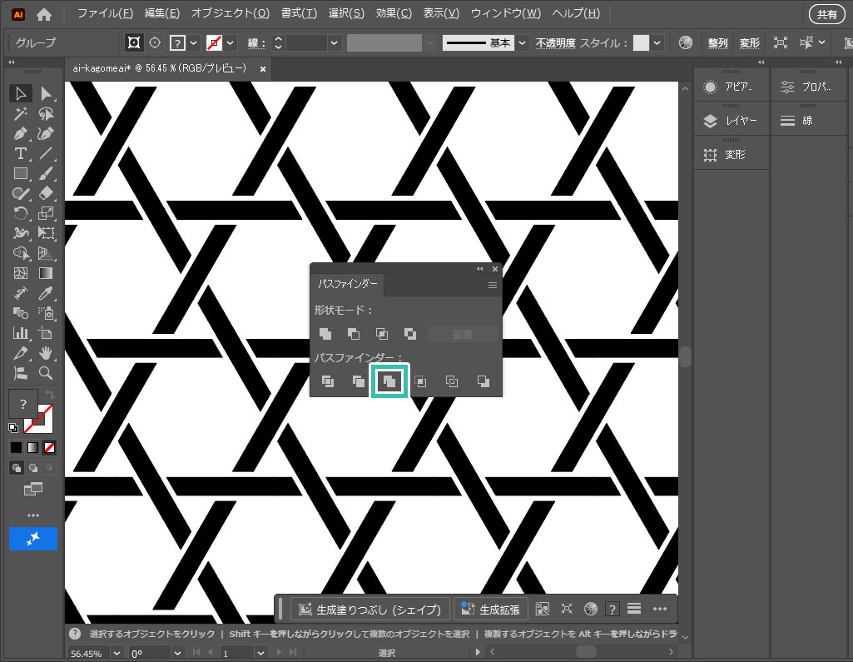Image resolution: width=853 pixels, height=662 pixels.
Task: Click the Fill color swatch in toolbox
Action: click(x=23, y=404)
